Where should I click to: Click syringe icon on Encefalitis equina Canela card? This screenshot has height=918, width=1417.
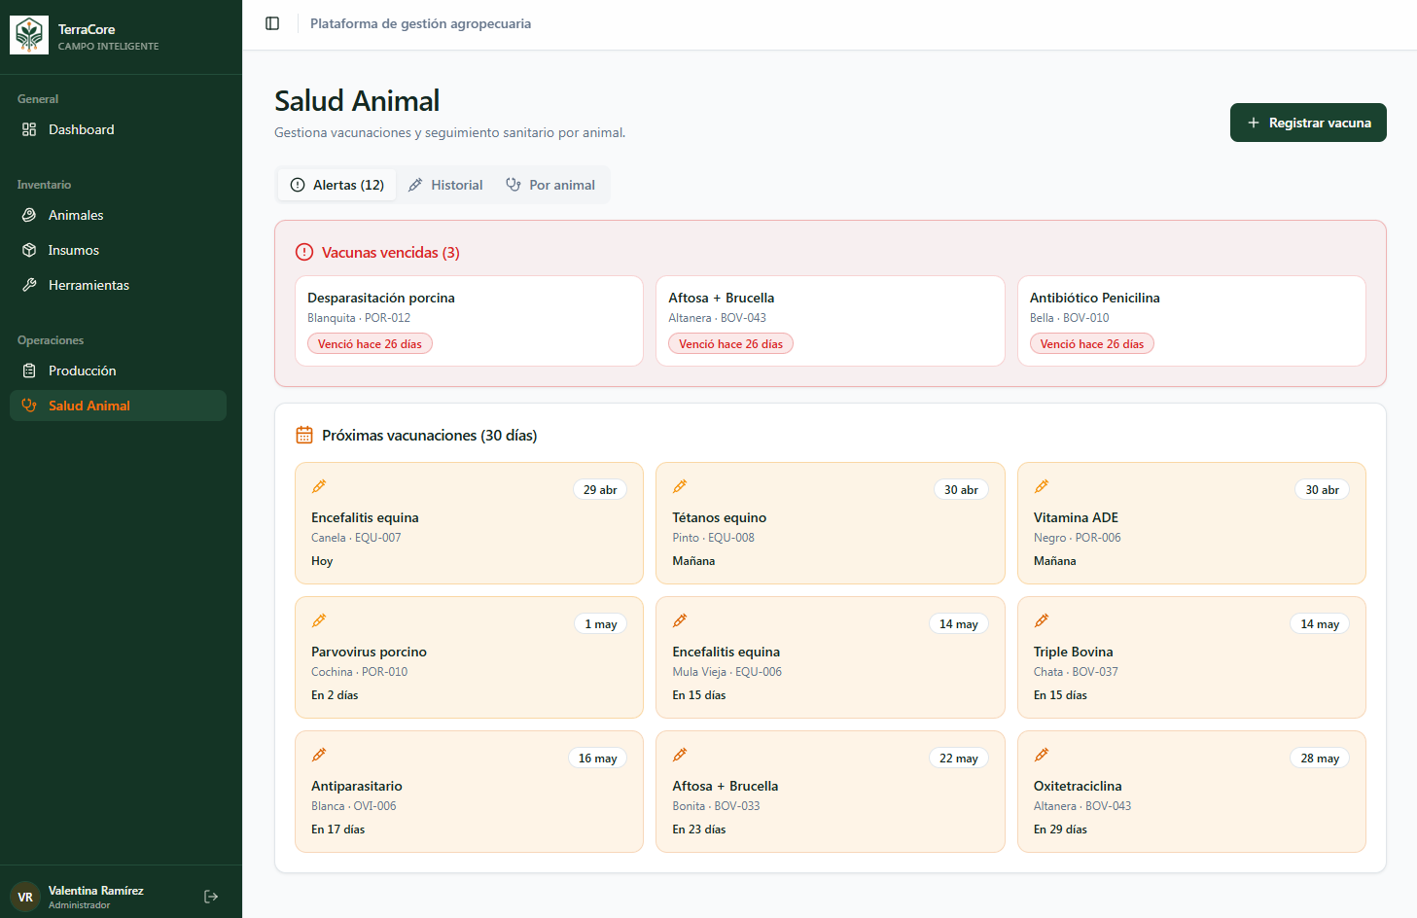click(x=319, y=486)
